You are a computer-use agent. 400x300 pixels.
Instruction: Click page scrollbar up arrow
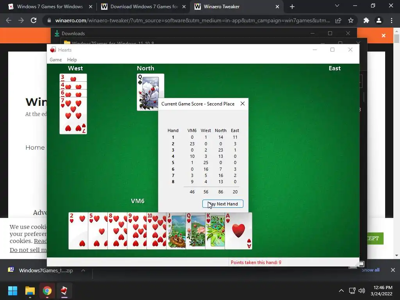pyautogui.click(x=396, y=31)
